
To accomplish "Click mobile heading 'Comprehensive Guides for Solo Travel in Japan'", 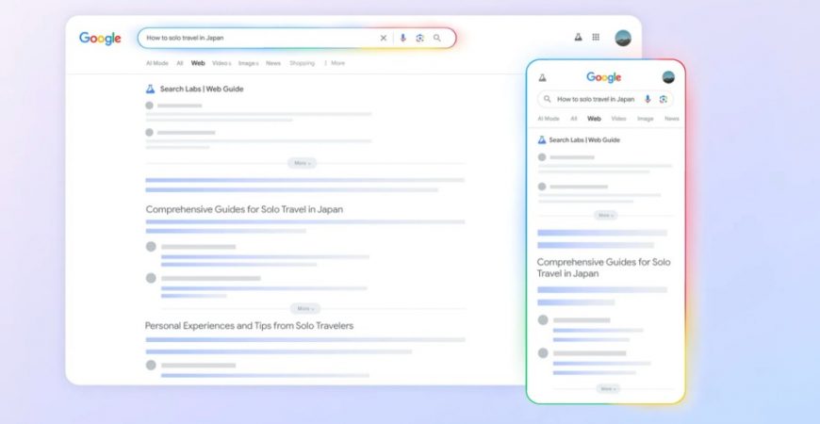I will (603, 268).
